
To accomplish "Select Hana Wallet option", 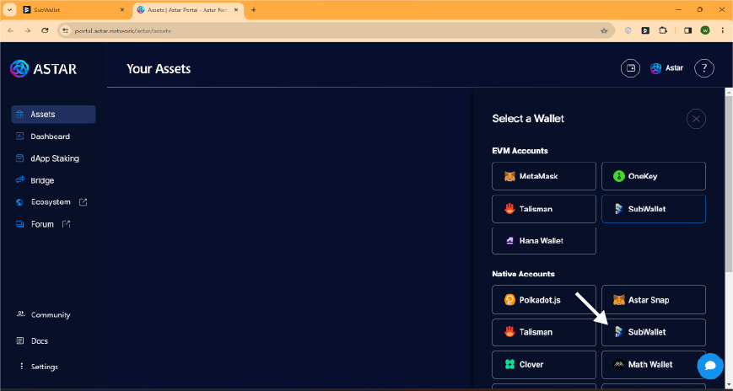I will pos(543,240).
